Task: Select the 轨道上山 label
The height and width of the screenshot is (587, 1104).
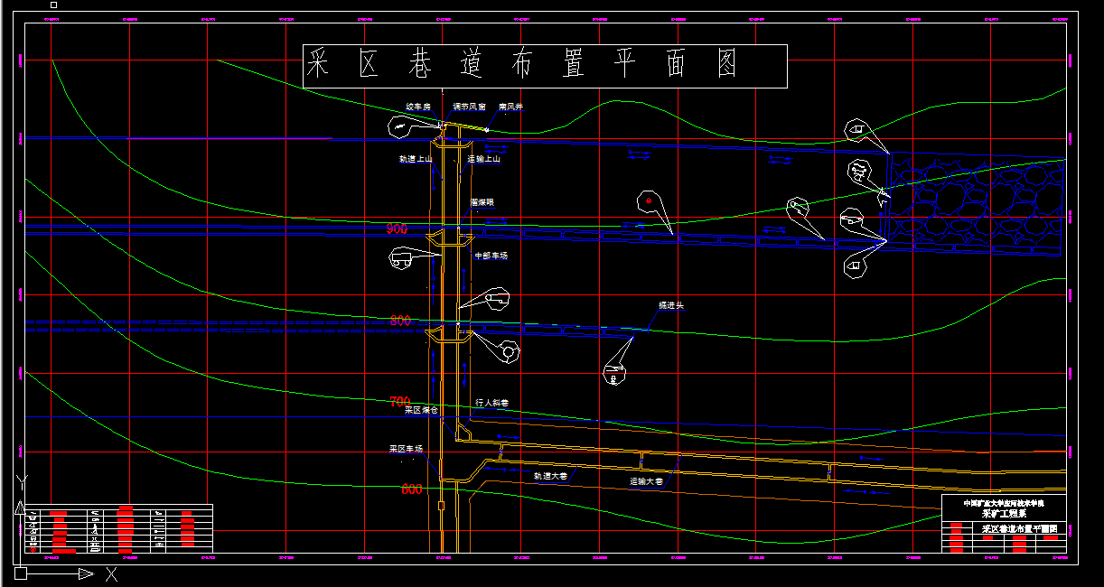Action: tap(416, 159)
